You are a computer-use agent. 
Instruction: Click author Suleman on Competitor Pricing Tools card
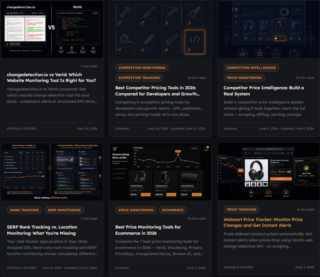[122, 128]
